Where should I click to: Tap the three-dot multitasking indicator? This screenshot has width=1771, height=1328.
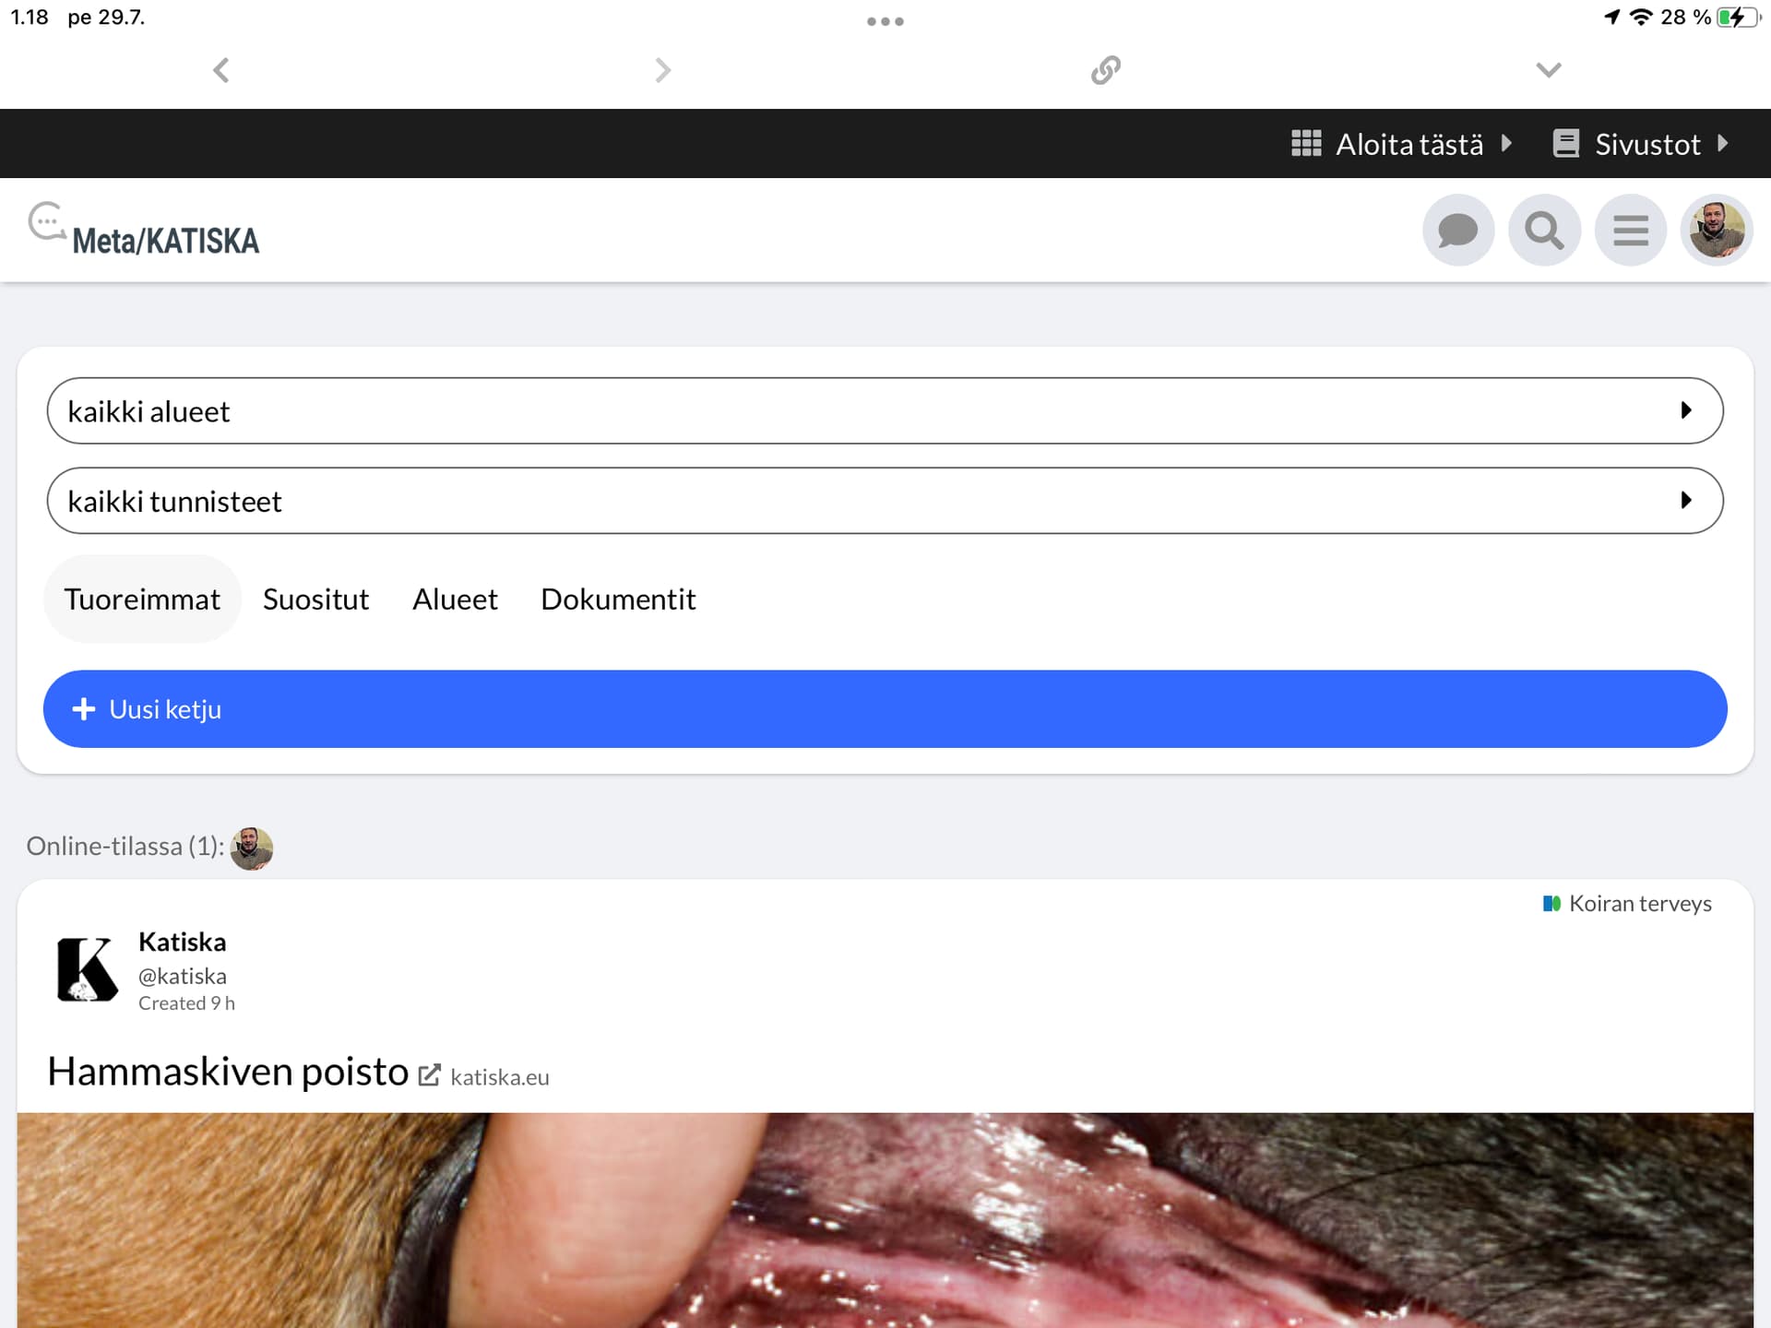click(885, 21)
